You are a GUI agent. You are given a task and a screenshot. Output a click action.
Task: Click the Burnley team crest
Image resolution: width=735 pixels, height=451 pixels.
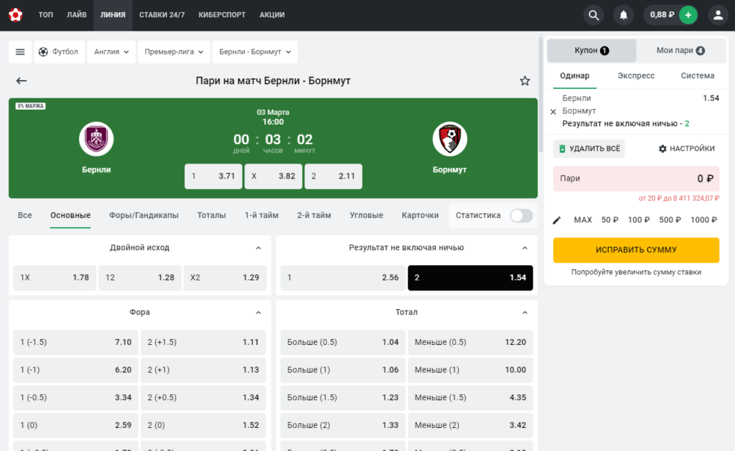pyautogui.click(x=96, y=139)
